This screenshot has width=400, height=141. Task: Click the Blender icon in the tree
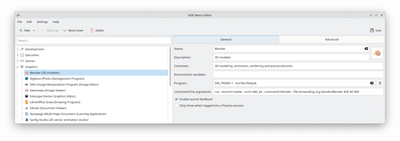pos(27,73)
